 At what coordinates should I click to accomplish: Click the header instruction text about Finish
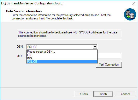(61, 17)
